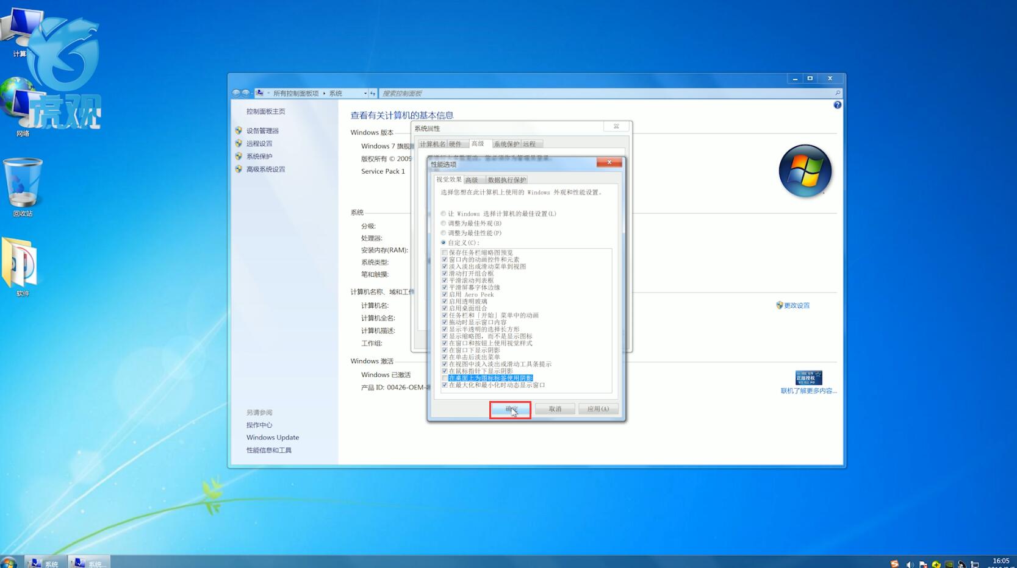Expand breadcrumb arrow after 所有控制面板项
Image resolution: width=1017 pixels, height=568 pixels.
[324, 93]
